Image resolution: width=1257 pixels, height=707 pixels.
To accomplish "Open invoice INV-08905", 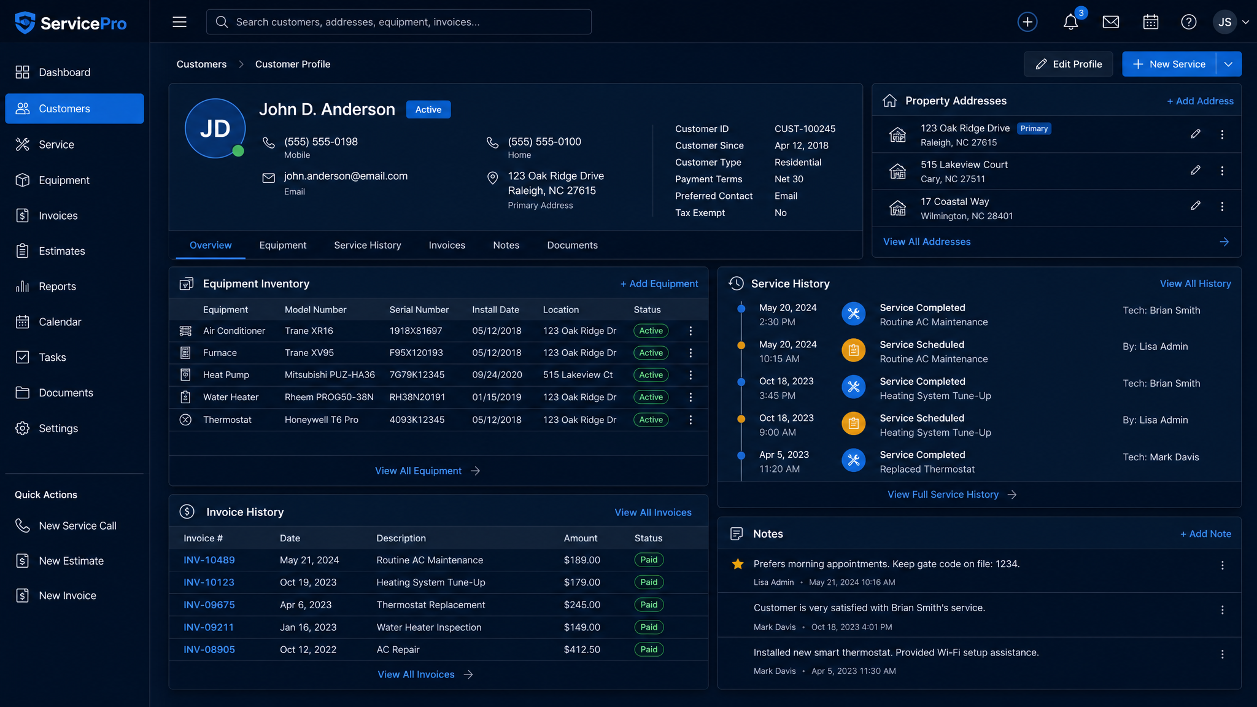I will pos(209,649).
